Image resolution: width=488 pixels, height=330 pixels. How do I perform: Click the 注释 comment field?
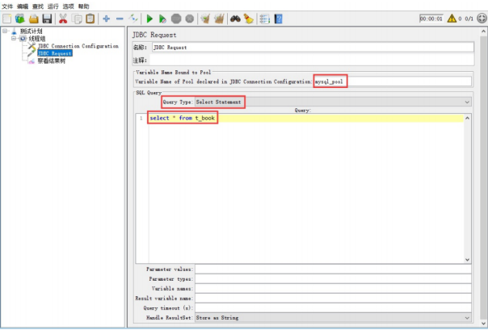click(312, 60)
